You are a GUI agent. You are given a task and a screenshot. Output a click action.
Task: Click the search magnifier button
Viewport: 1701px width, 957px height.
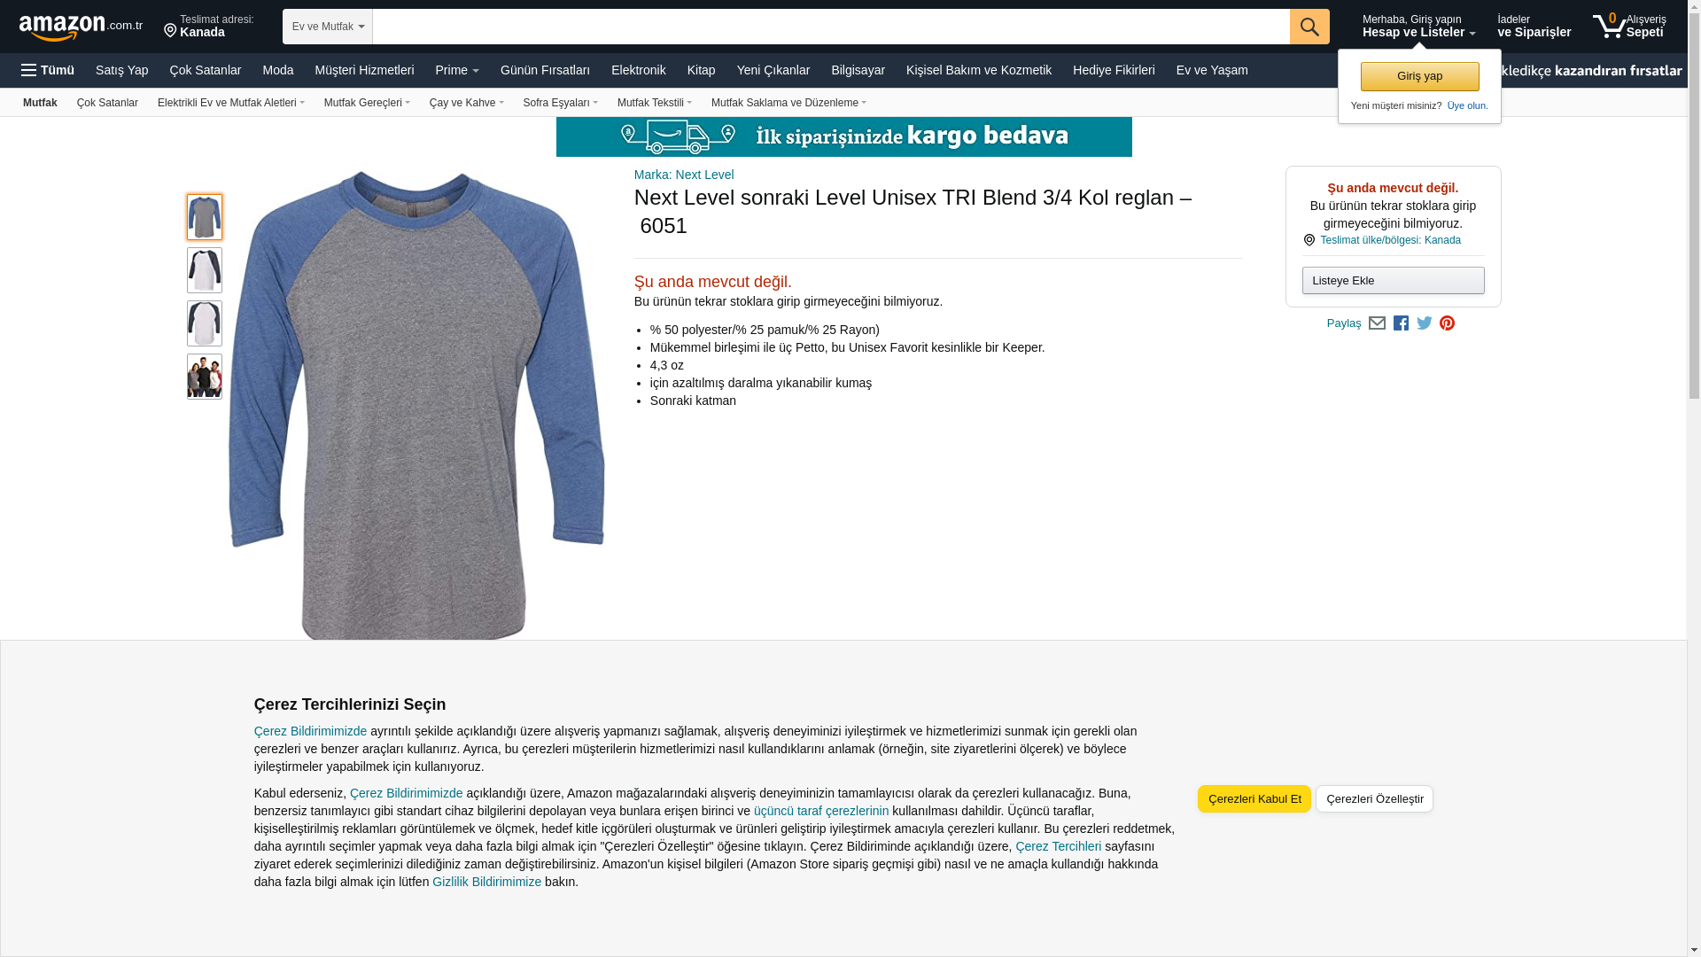point(1309,27)
